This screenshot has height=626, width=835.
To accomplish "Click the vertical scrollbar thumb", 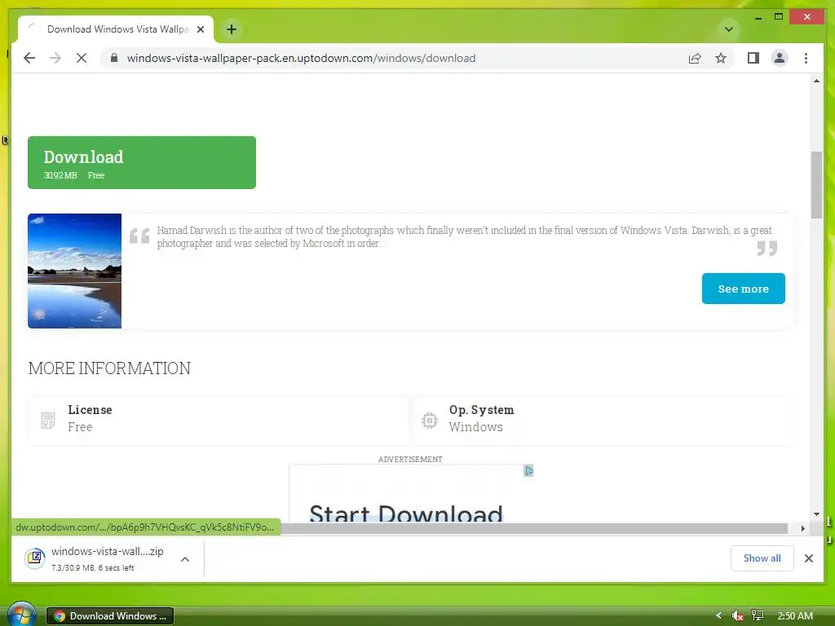I will coord(816,185).
